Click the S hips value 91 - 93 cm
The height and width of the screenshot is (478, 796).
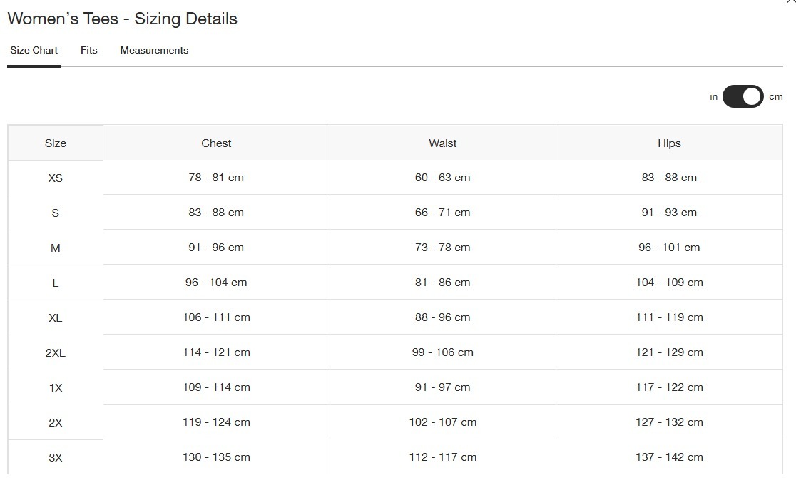[x=669, y=213]
